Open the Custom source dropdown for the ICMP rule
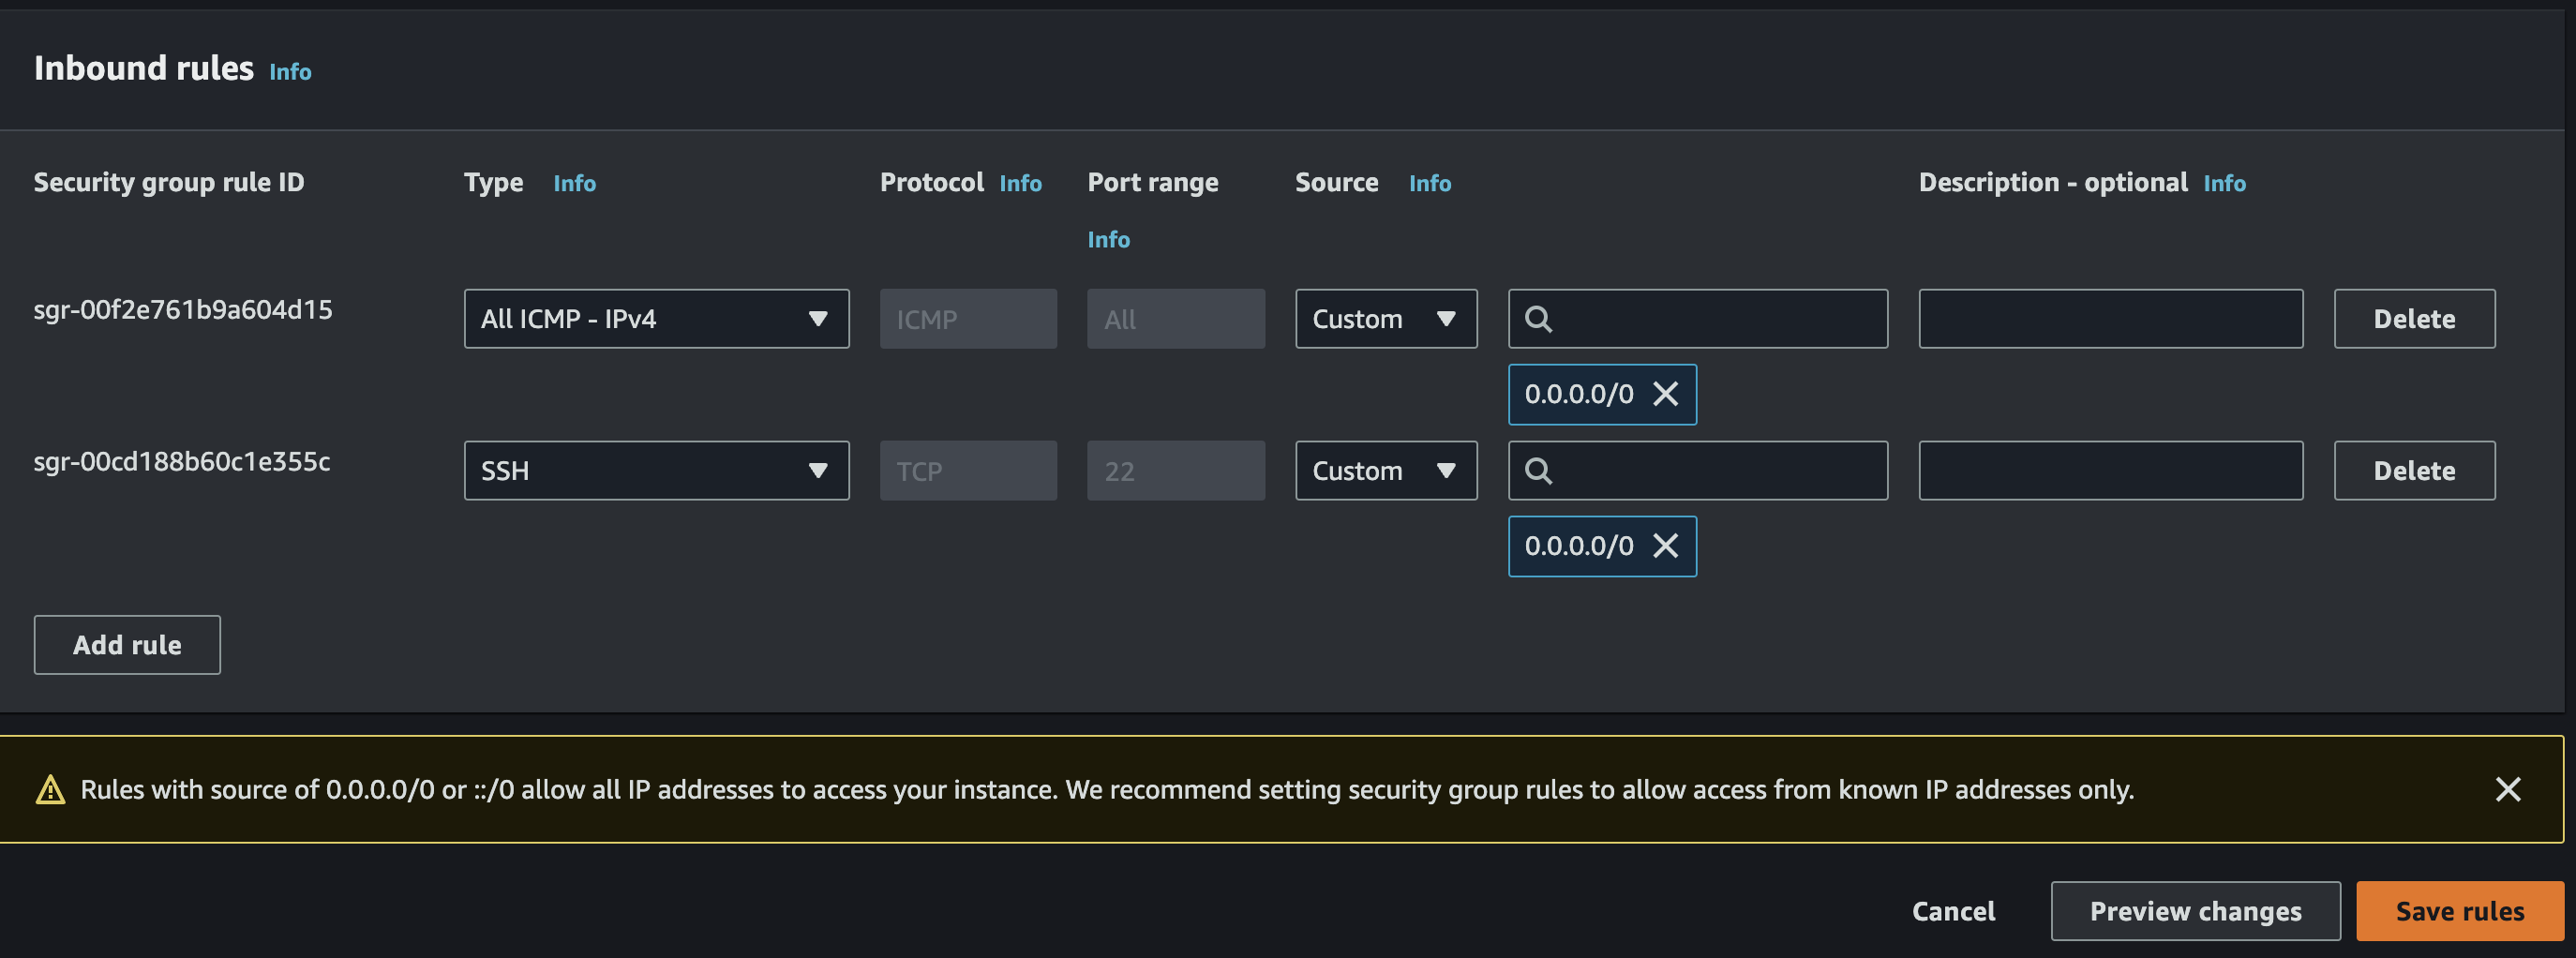 [x=1386, y=318]
